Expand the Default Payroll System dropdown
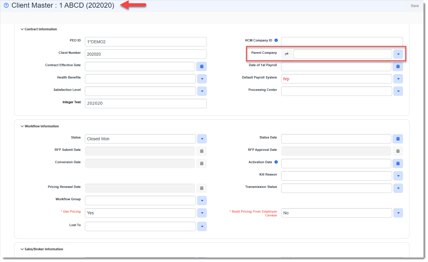The width and height of the screenshot is (428, 262). (x=398, y=79)
